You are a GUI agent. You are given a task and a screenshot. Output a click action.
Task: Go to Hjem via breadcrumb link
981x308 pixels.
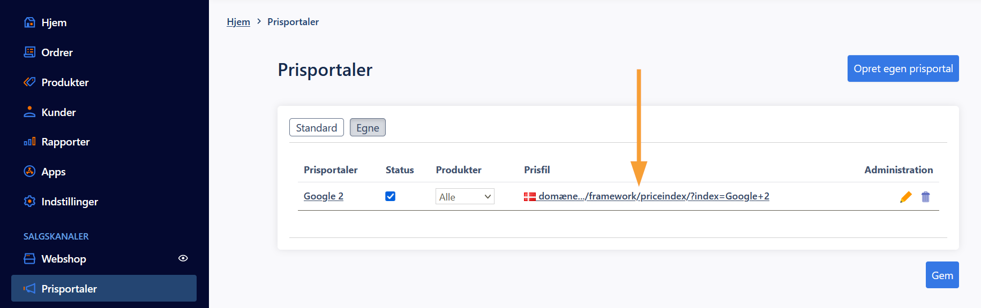tap(238, 22)
